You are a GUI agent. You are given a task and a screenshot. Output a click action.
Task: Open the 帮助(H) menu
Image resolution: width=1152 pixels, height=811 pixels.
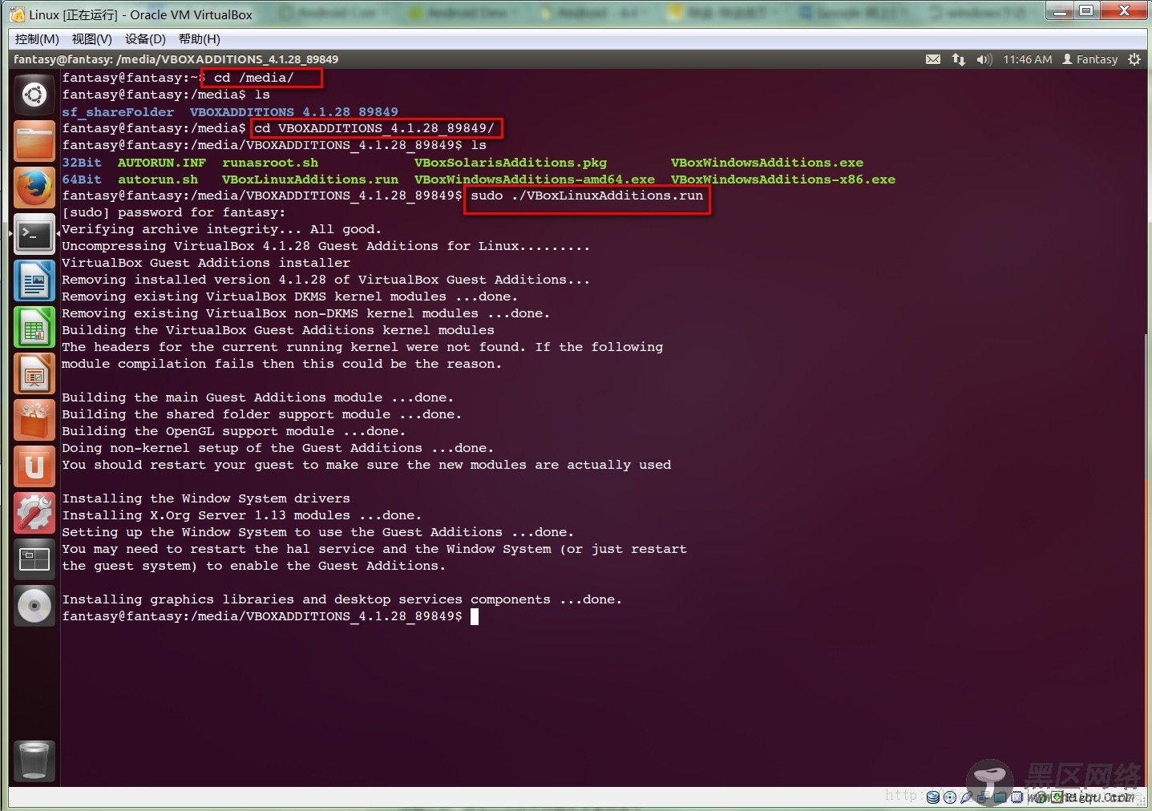coord(199,38)
